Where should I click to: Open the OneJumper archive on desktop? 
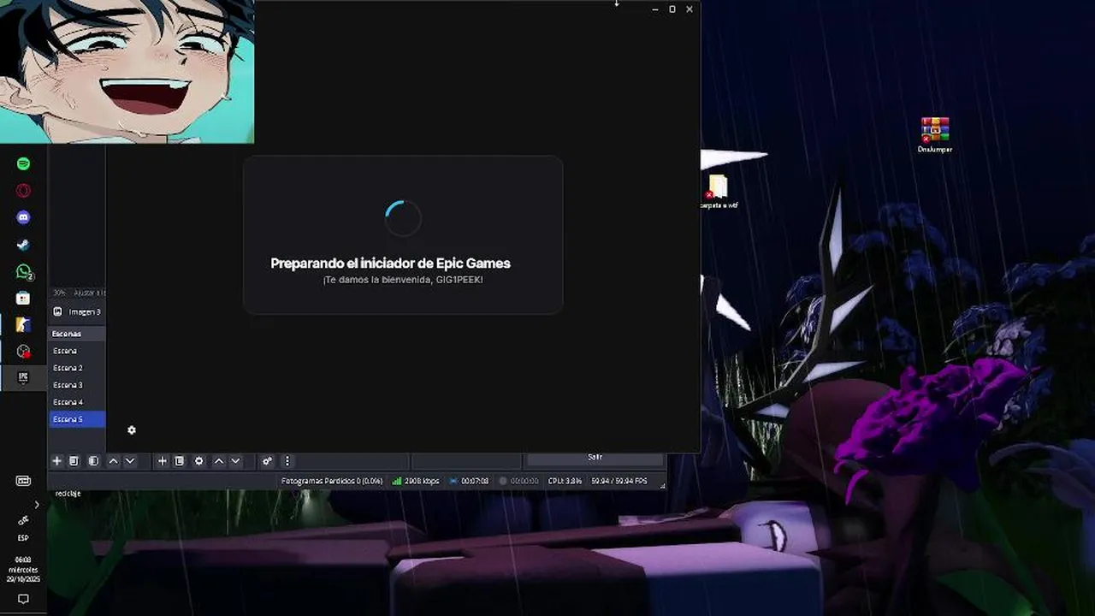tap(935, 135)
